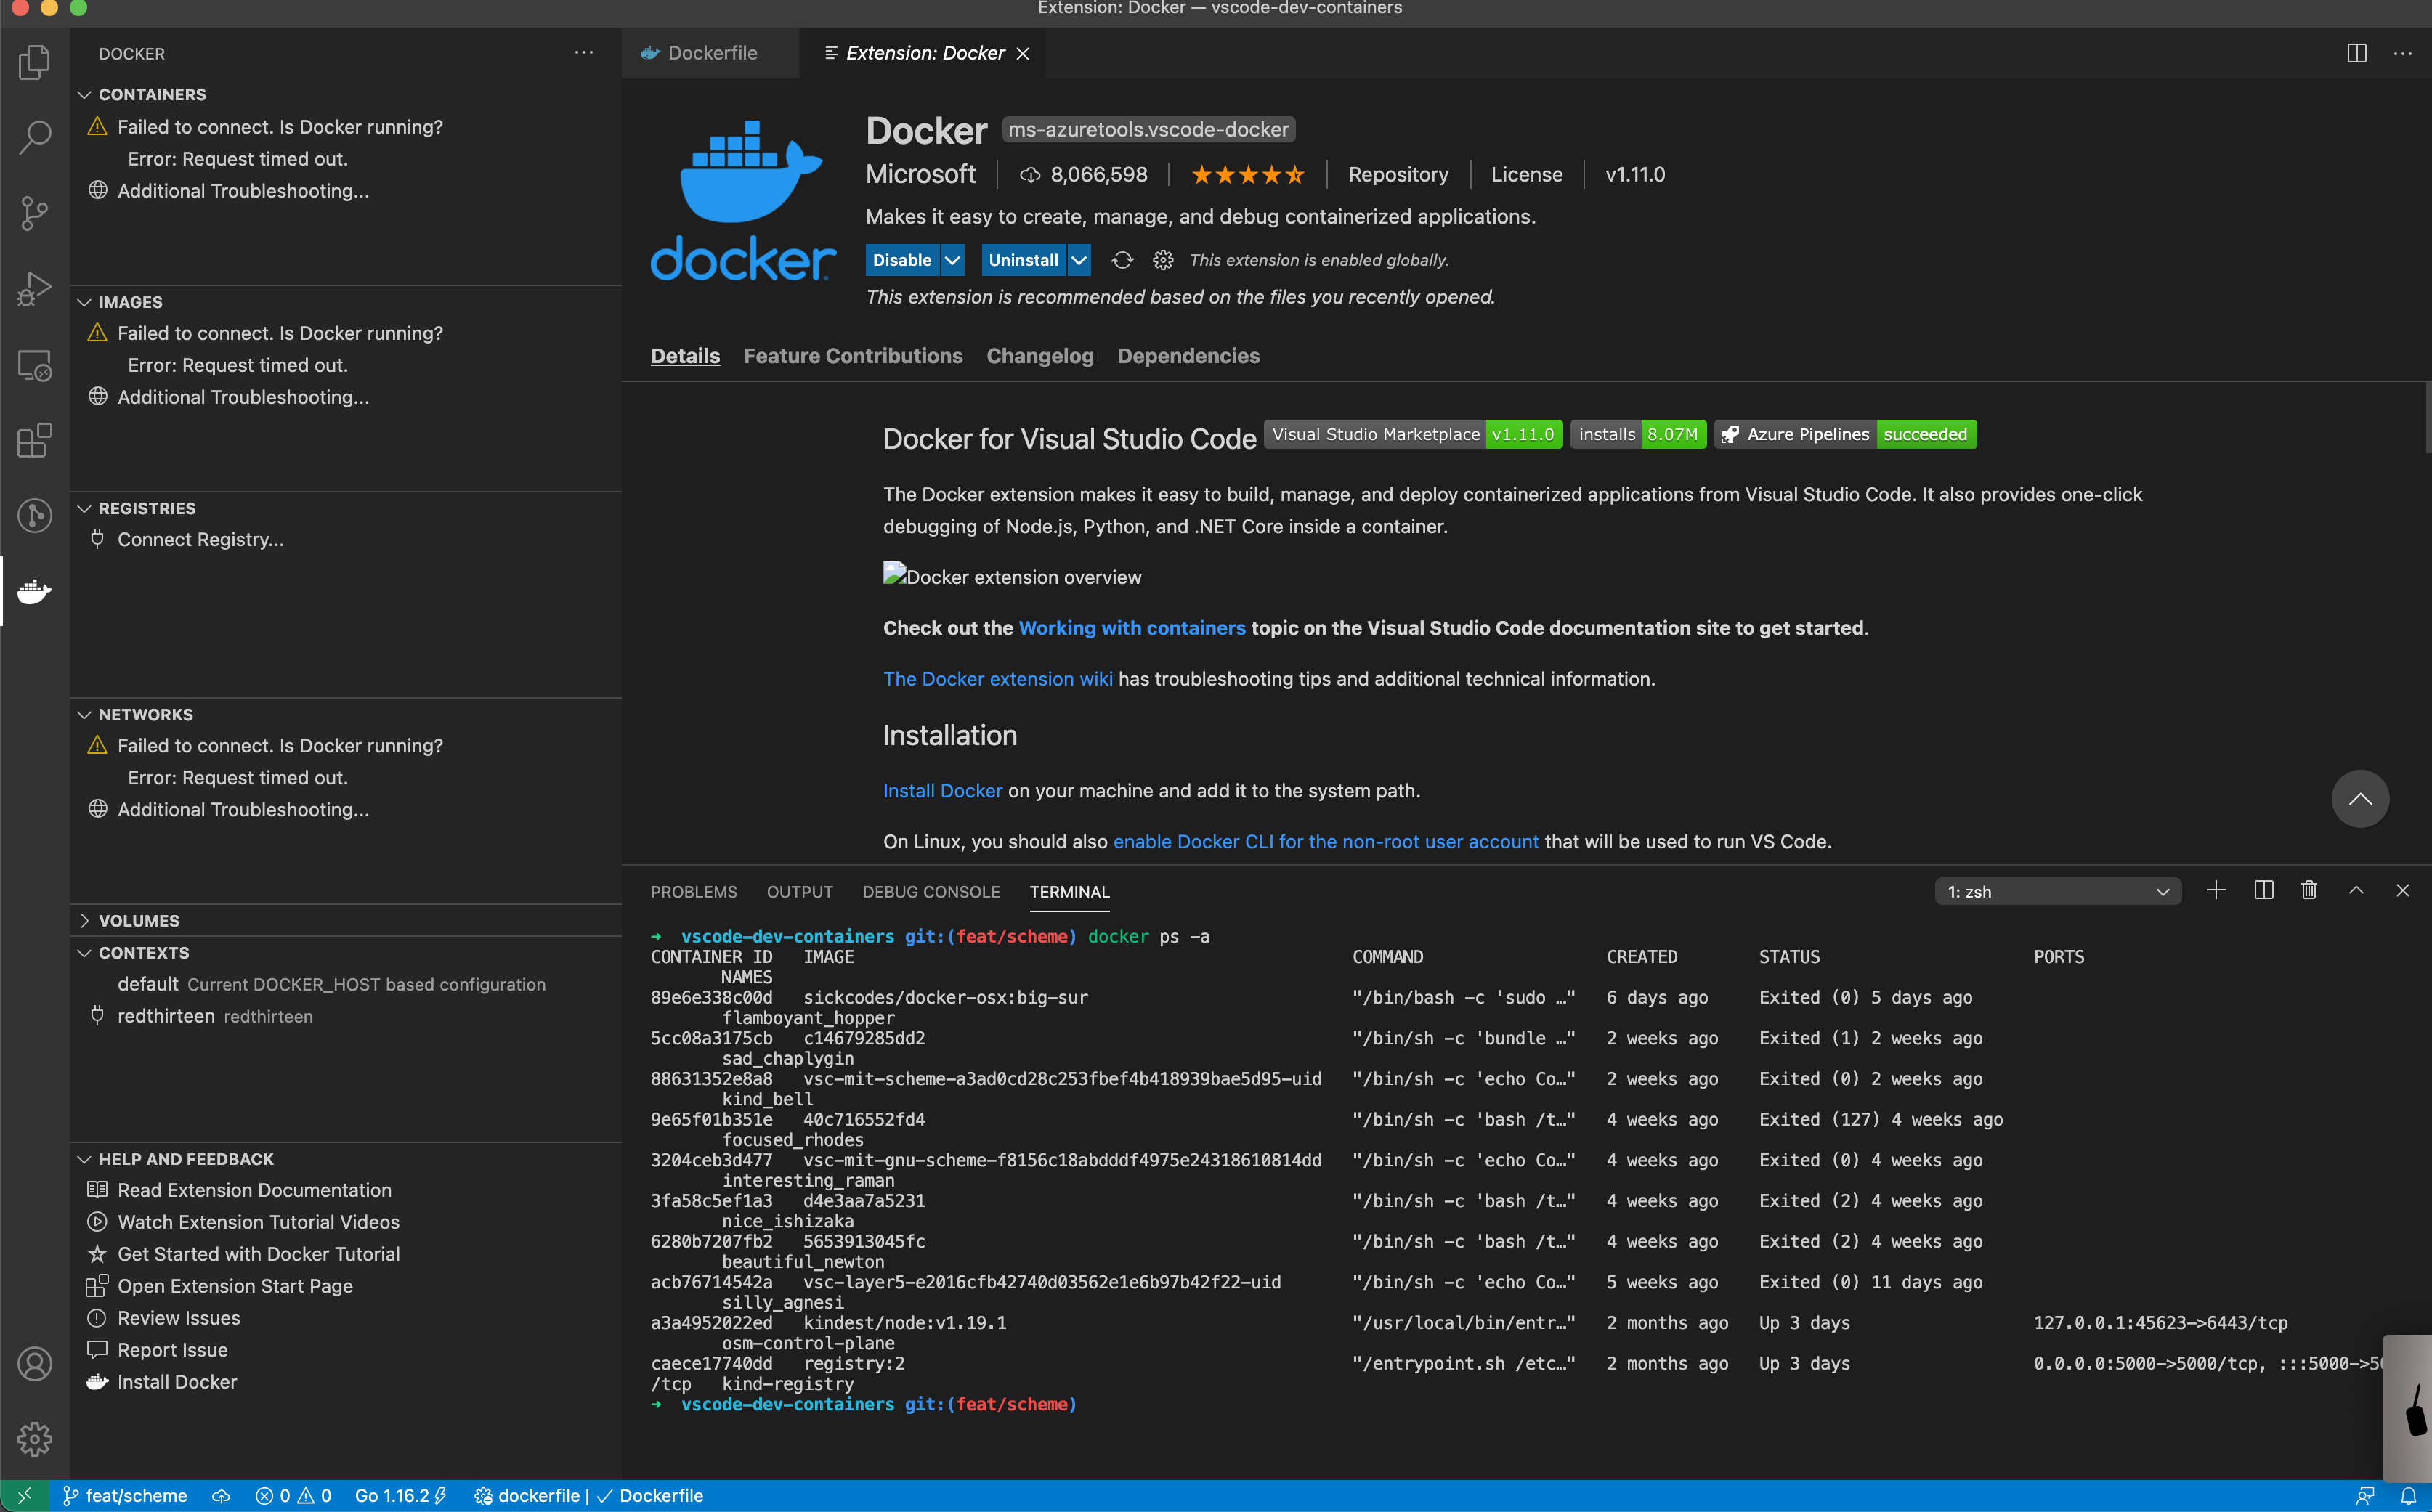Viewport: 2432px width, 1512px height.
Task: Open the Remote Explorer view
Action: pyautogui.click(x=34, y=365)
